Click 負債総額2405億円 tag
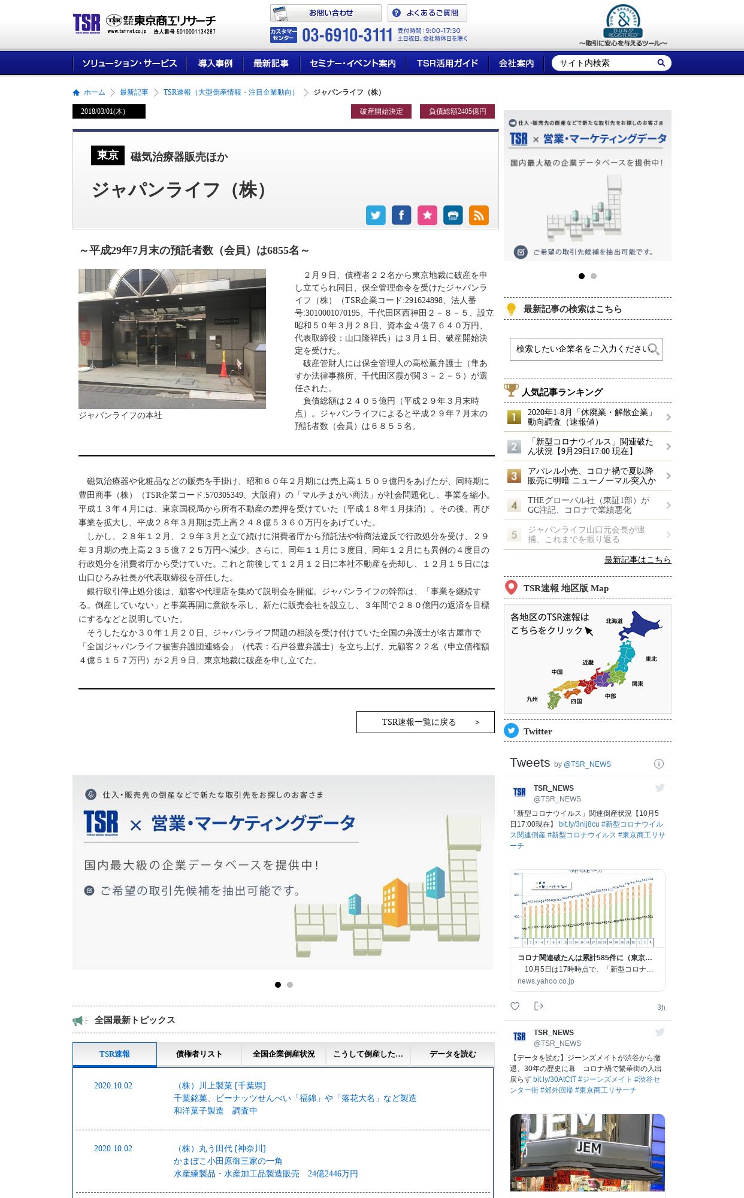The image size is (744, 1198). coord(457,111)
